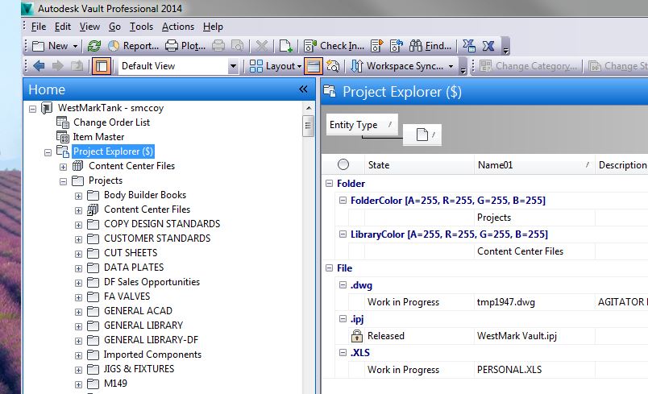This screenshot has height=394, width=648.
Task: Collapse the Folder group in grid
Action: (330, 184)
